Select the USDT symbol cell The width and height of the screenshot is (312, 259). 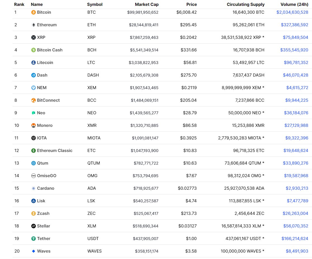(93, 239)
